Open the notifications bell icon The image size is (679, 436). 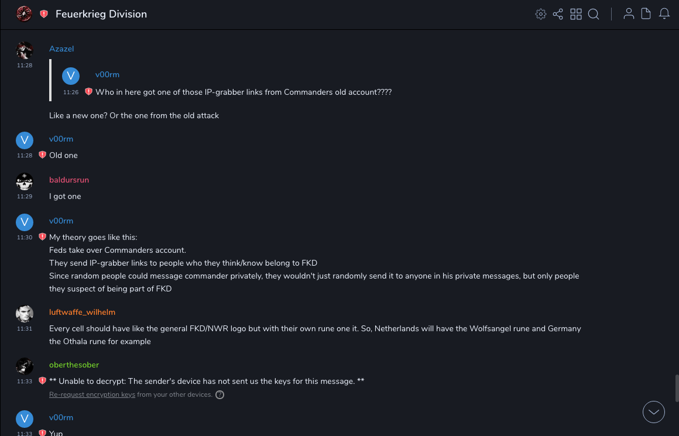(x=664, y=14)
